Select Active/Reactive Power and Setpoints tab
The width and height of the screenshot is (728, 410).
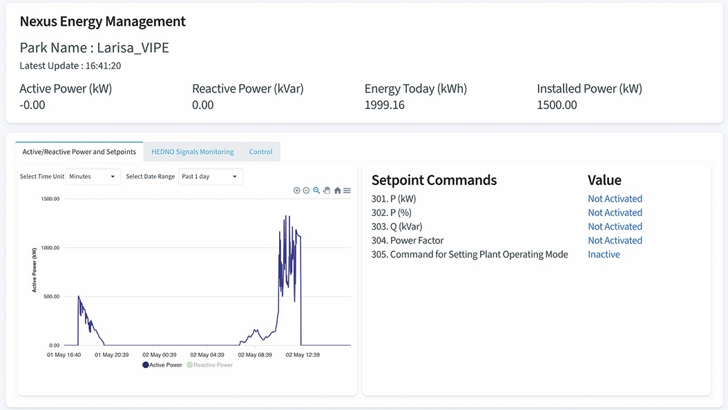coord(79,152)
